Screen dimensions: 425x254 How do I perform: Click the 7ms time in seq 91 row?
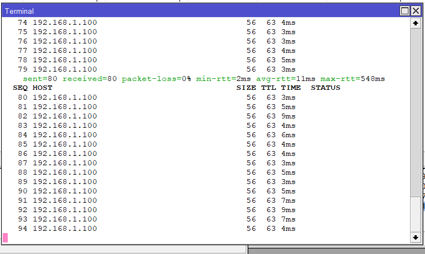(x=288, y=201)
